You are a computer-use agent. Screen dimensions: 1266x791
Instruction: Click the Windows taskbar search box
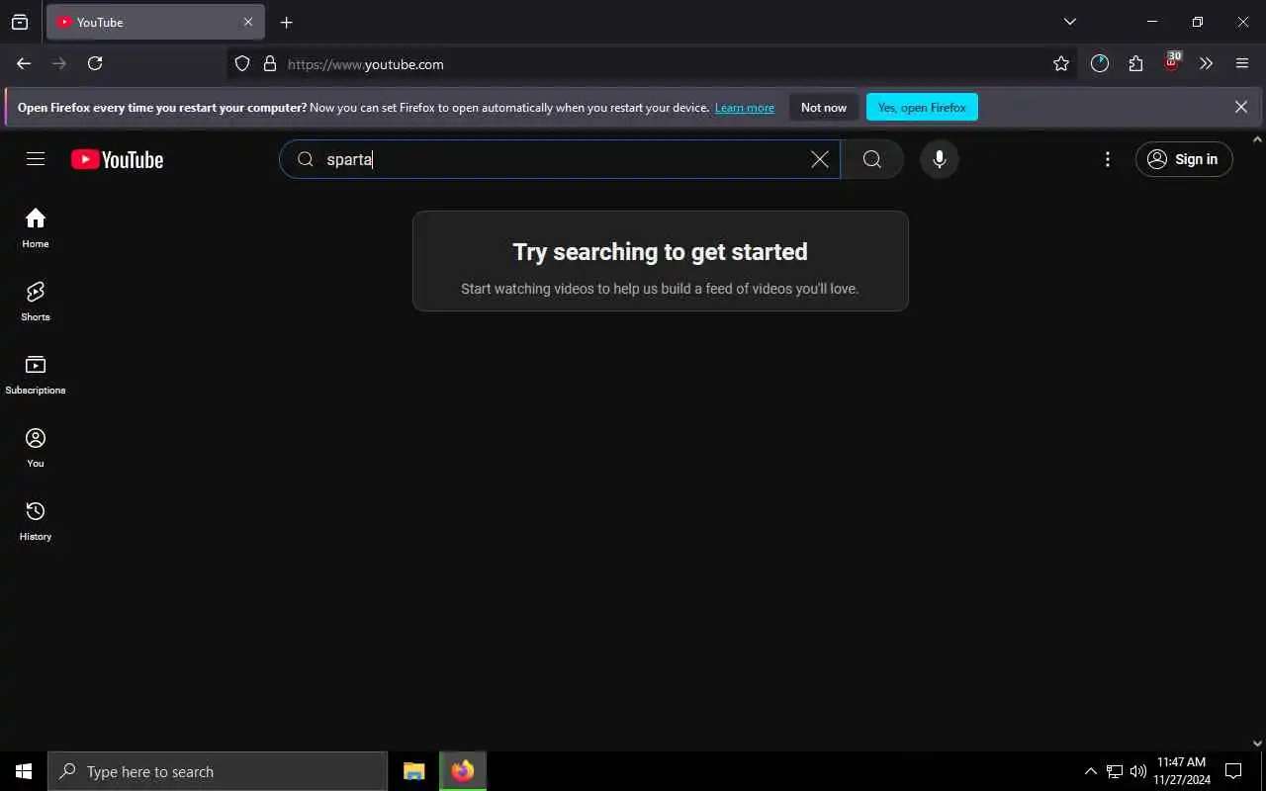[218, 771]
